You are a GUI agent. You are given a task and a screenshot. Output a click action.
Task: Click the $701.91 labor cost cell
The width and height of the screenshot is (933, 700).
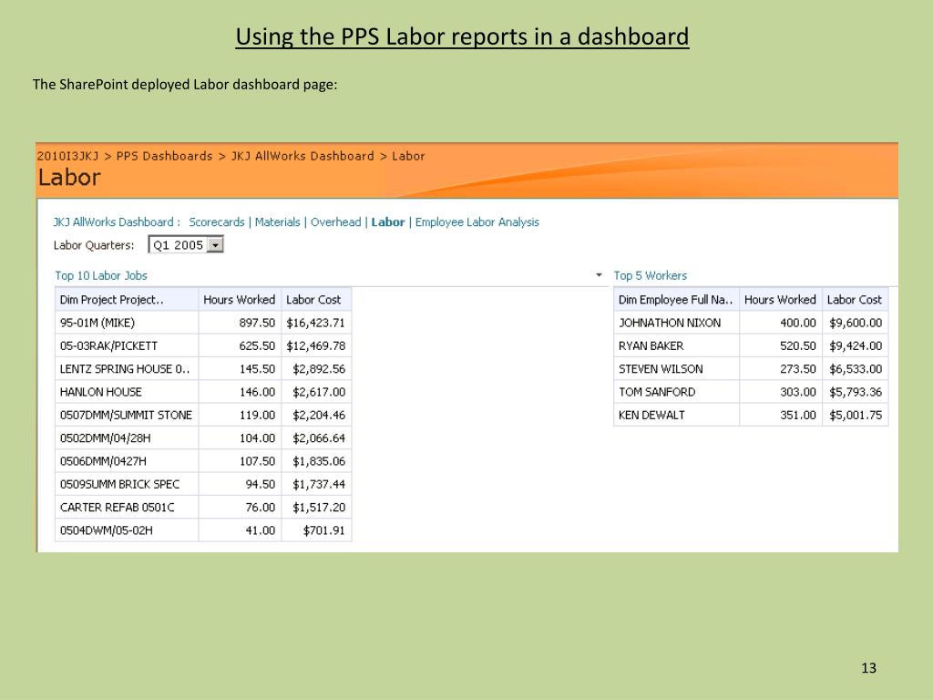point(316,530)
